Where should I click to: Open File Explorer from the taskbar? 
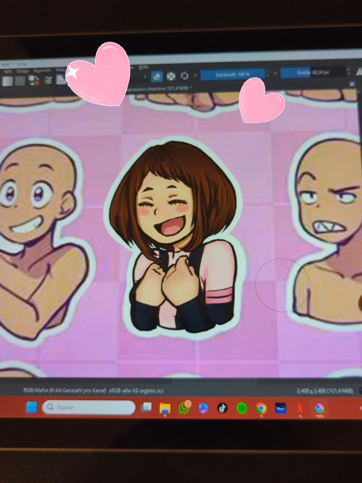pyautogui.click(x=165, y=408)
